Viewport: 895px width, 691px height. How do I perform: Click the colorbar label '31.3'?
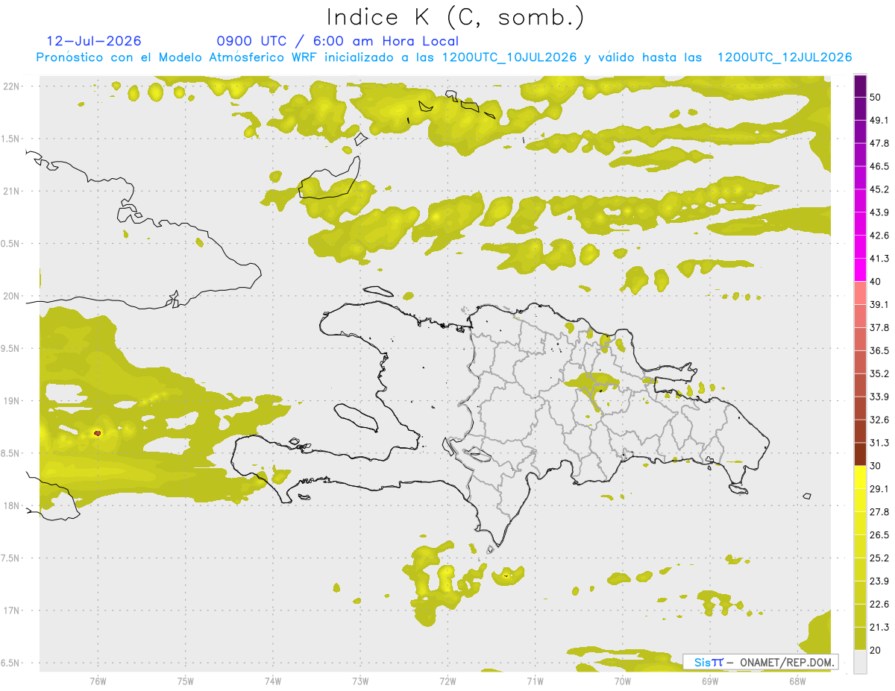(879, 443)
